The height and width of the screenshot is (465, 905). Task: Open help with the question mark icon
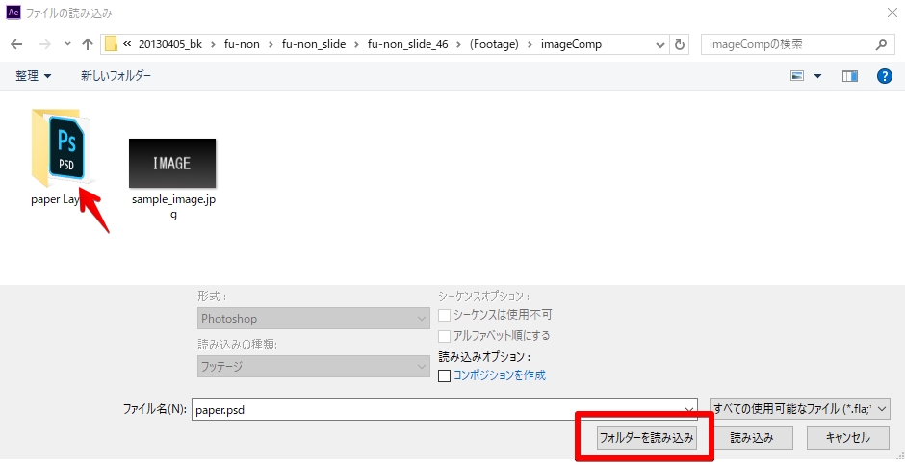884,76
